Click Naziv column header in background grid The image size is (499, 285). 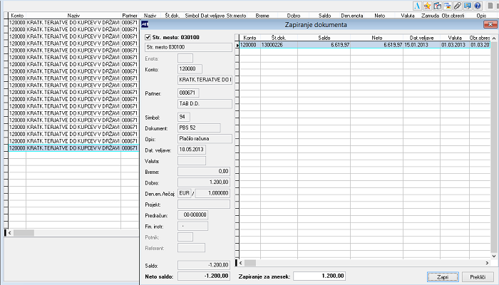[73, 15]
